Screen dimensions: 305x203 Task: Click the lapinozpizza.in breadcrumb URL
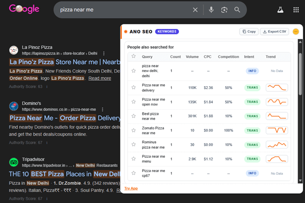point(59,53)
